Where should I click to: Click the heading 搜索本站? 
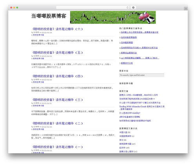pos(123,71)
